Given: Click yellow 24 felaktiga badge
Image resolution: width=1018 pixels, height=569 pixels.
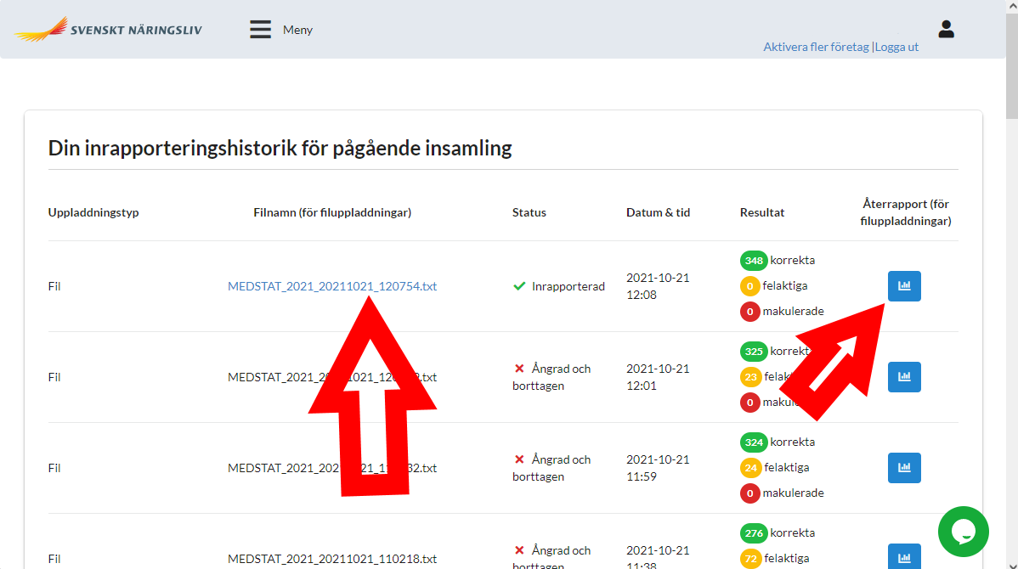Looking at the screenshot, I should tap(749, 467).
